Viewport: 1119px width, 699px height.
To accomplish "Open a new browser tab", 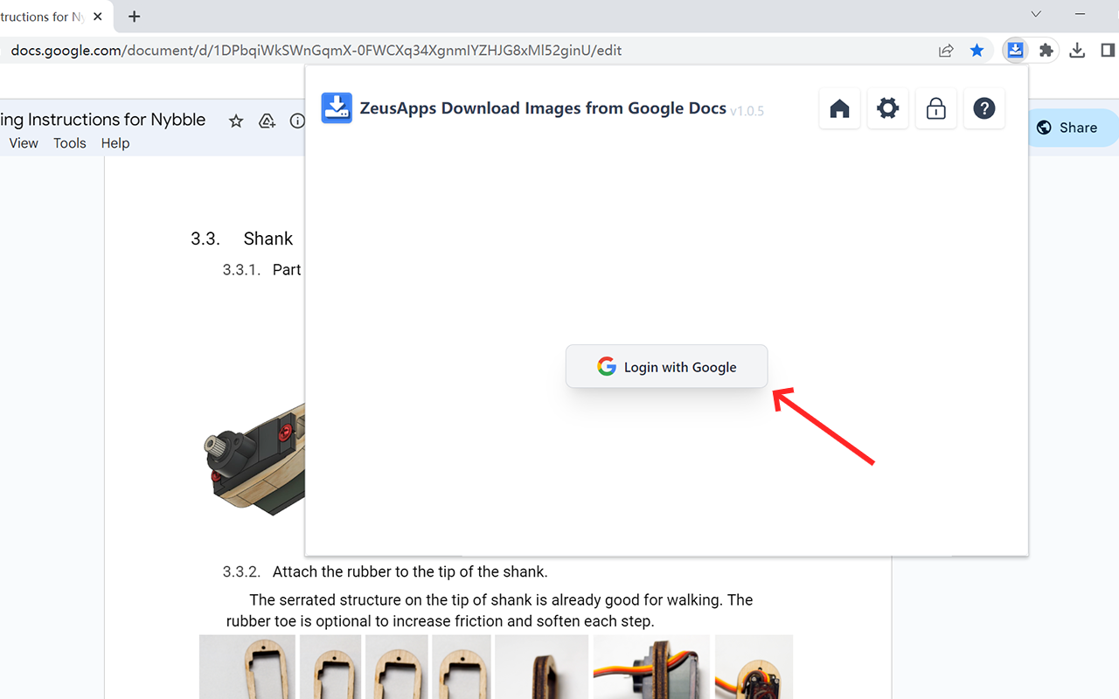I will pyautogui.click(x=134, y=17).
